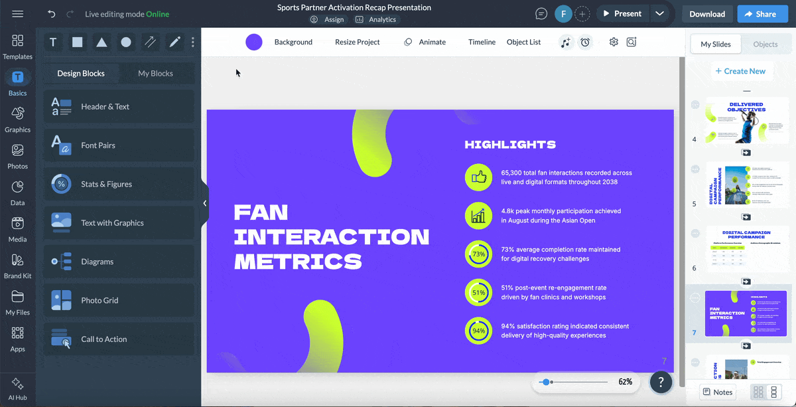Open the add music panel
796x407 pixels.
click(x=564, y=42)
